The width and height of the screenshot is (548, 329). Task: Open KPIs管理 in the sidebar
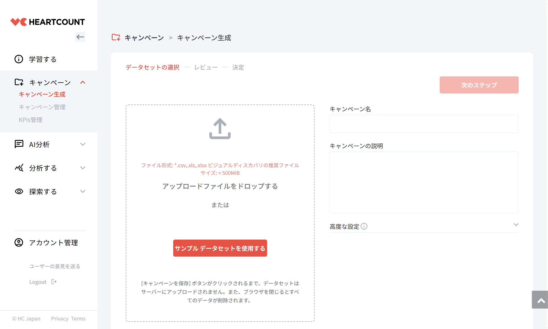click(30, 120)
